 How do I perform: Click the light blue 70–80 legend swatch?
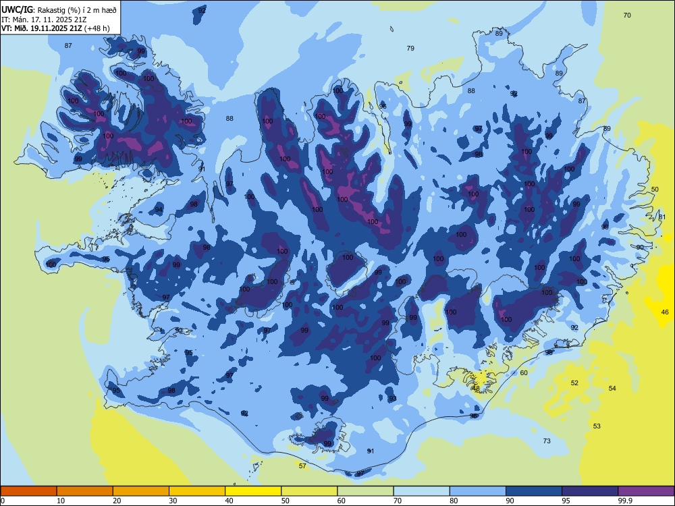coord(421,491)
